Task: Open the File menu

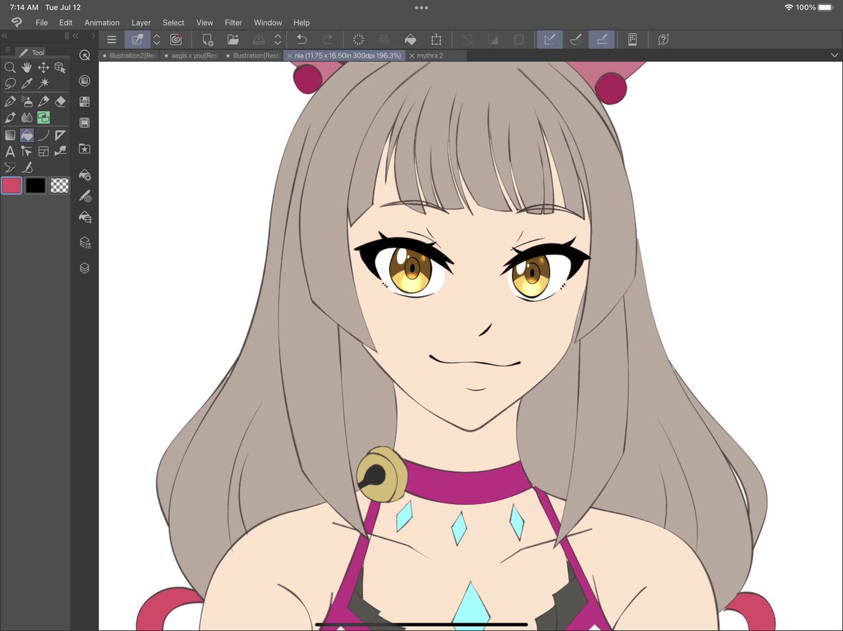Action: [x=42, y=22]
